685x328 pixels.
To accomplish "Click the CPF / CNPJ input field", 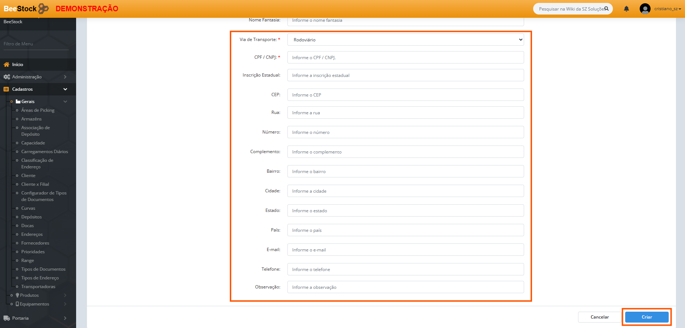I will pyautogui.click(x=405, y=58).
